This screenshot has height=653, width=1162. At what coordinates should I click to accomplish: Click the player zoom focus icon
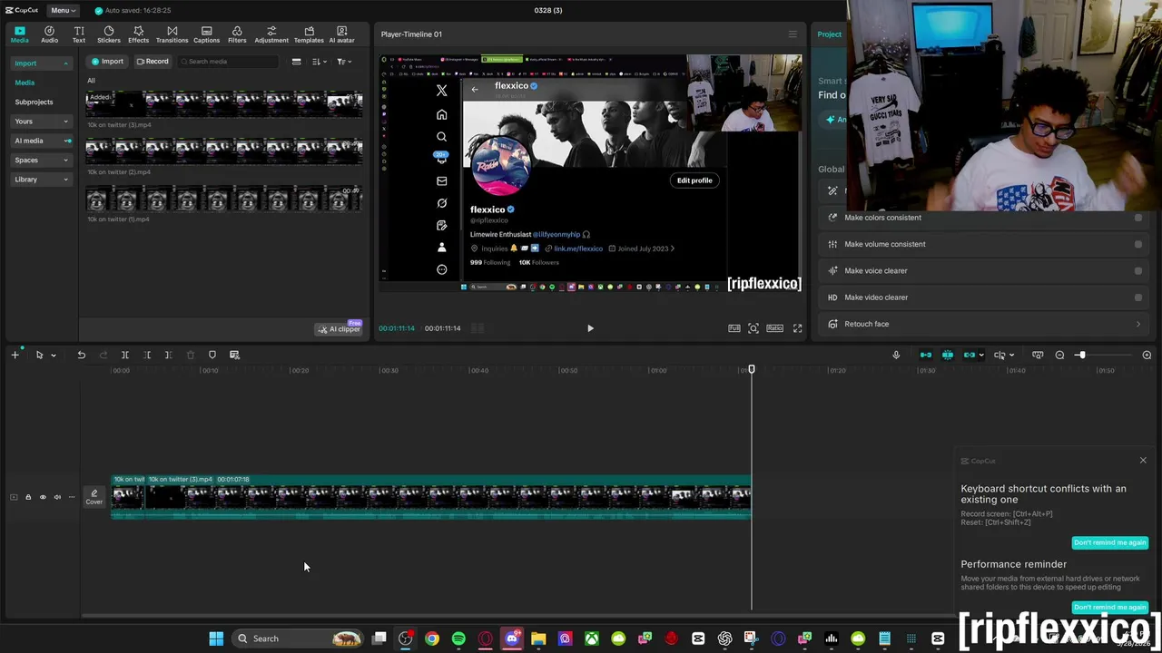(x=753, y=328)
